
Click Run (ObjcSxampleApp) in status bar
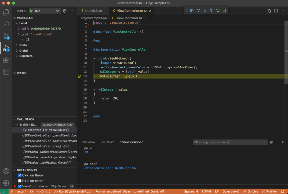(73, 191)
